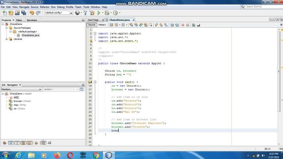Image resolution: width=283 pixels, height=159 pixels.
Task: Collapse the init method code fold
Action: click(x=95, y=82)
